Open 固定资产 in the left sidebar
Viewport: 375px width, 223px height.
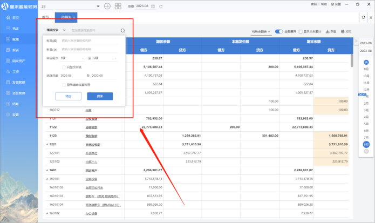click(x=17, y=60)
